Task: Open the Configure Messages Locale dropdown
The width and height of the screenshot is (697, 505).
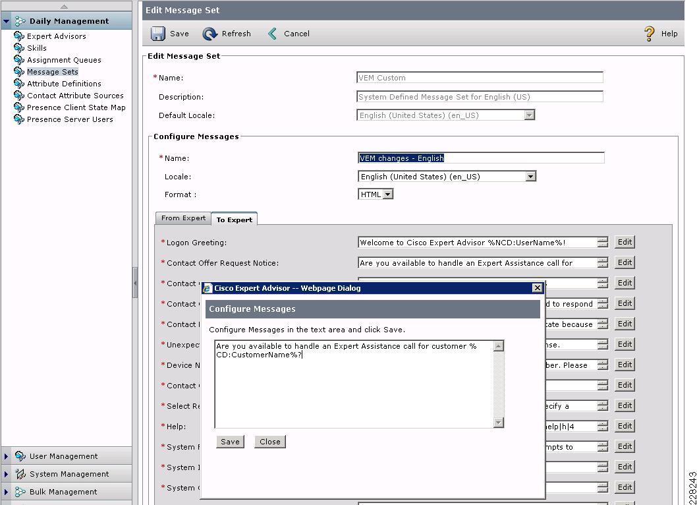Action: coord(531,177)
